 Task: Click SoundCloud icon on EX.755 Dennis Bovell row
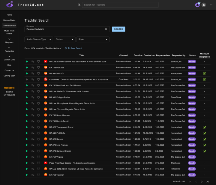click(x=46, y=121)
